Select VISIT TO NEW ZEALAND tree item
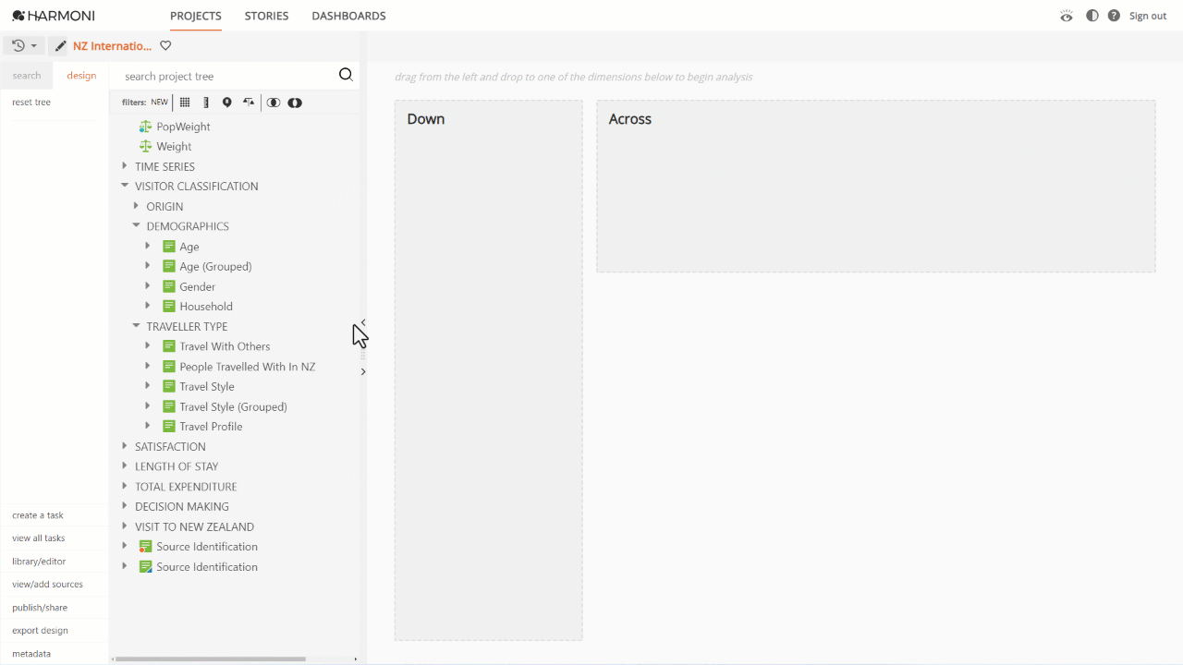 [x=194, y=526]
